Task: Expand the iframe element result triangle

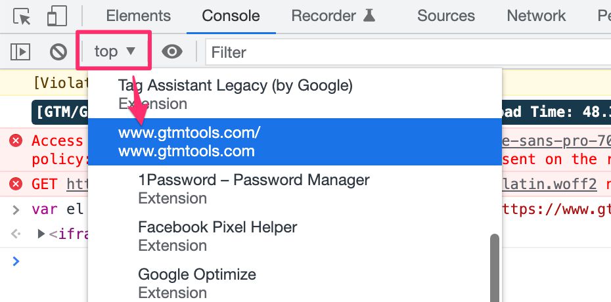Action: click(41, 234)
